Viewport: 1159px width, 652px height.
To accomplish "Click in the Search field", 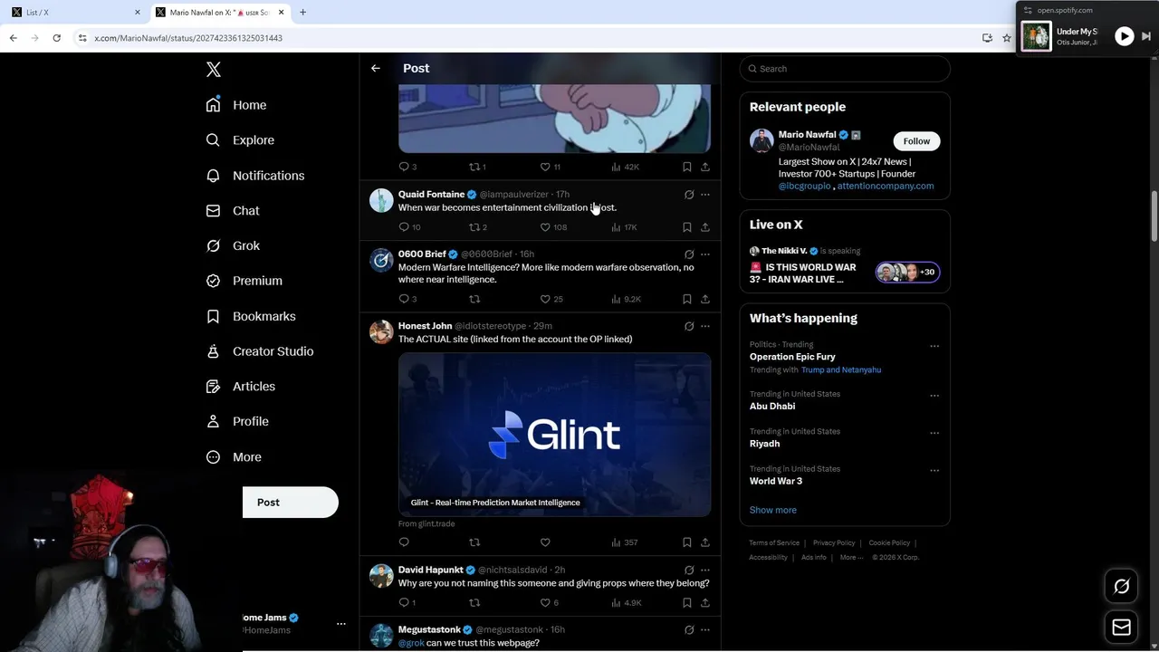I will [845, 69].
